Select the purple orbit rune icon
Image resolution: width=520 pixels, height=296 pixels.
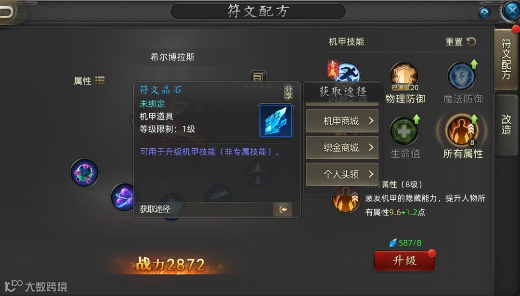click(x=124, y=197)
